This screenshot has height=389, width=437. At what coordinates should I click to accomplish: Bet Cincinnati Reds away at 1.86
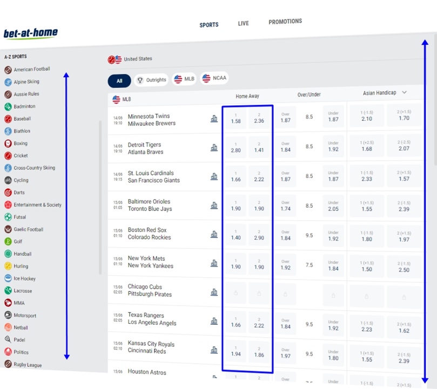pyautogui.click(x=259, y=352)
